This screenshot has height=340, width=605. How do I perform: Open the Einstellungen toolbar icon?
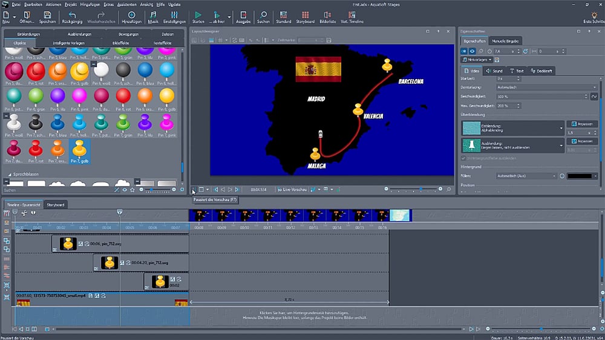(175, 16)
